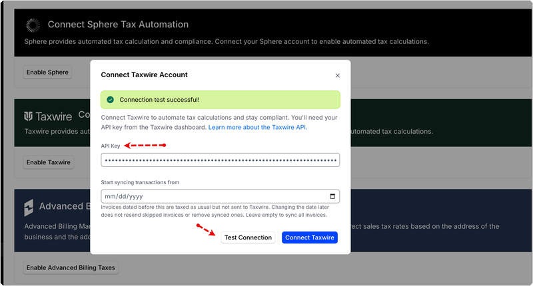Click the Test Connection button
This screenshot has width=533, height=286.
[x=248, y=237]
